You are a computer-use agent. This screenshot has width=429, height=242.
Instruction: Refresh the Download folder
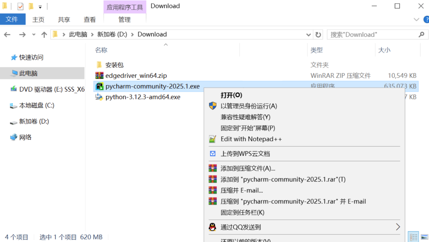[318, 35]
